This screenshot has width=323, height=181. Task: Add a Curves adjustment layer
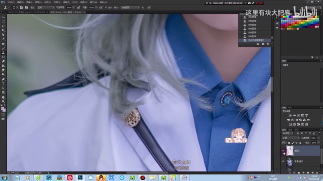point(298,115)
